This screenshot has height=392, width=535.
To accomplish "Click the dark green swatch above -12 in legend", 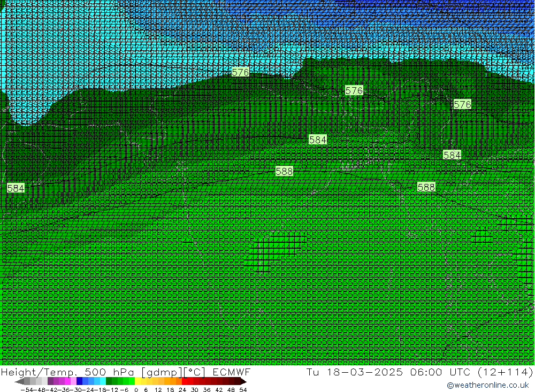I will click(109, 381).
